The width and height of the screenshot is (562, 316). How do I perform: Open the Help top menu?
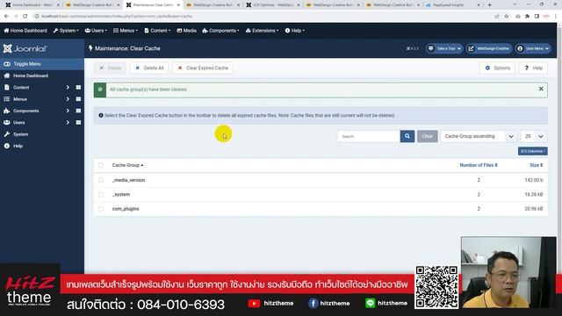[x=295, y=31]
